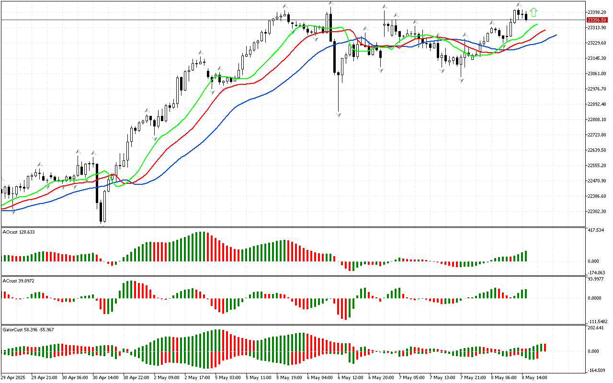Screen dimensions: 613x383
Task: Select the right end of green Alligator line
Action: click(537, 24)
